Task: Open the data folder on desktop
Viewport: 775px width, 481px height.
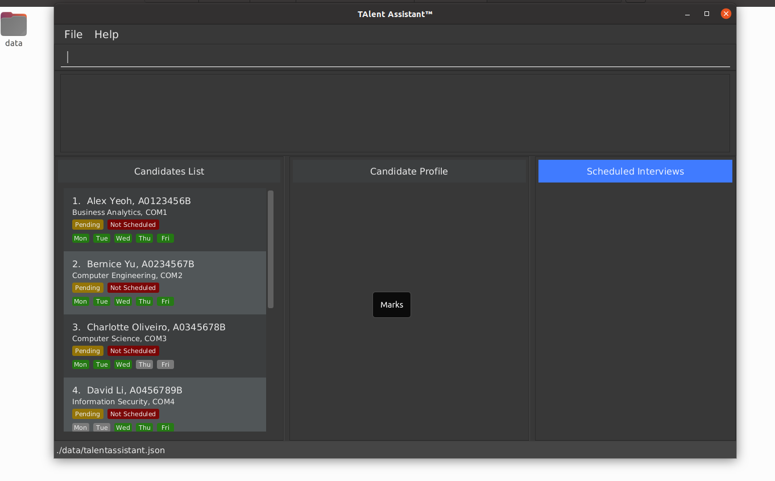Action: [14, 30]
